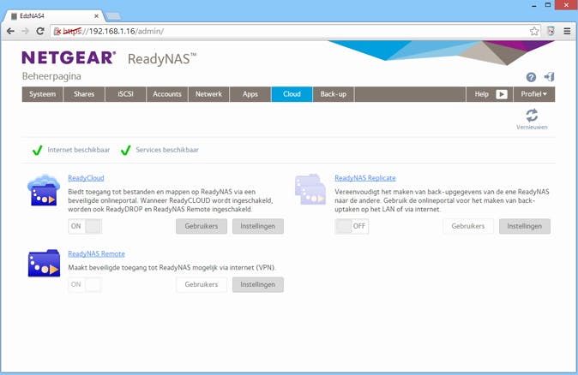Screen dimensions: 578x375
Task: Open the ReadyCloud link
Action: pos(86,178)
